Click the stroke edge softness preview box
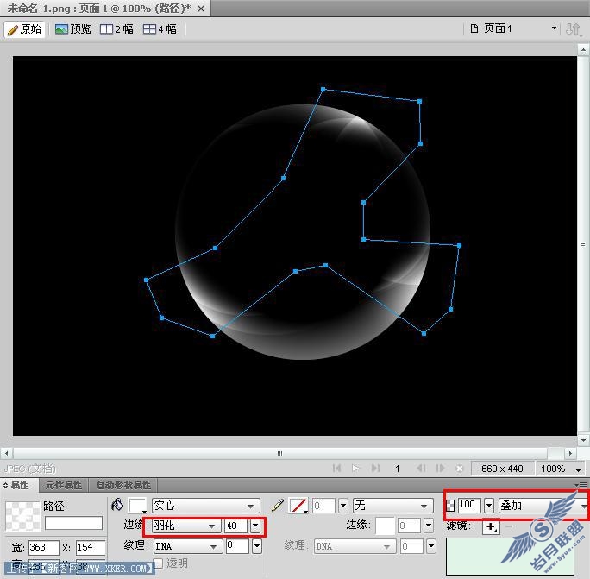590x579 pixels. pyautogui.click(x=385, y=526)
